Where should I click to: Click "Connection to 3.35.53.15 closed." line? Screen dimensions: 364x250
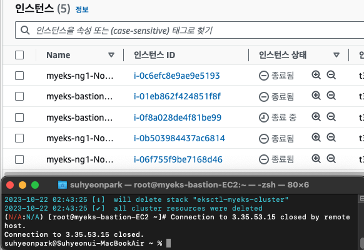click(x=74, y=234)
